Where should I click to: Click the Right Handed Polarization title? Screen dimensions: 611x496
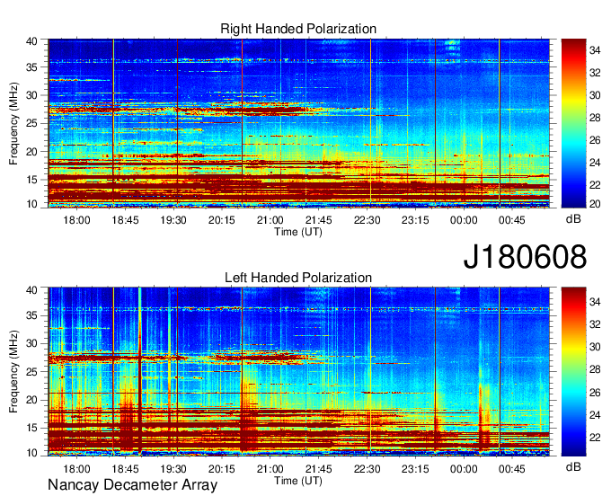[298, 29]
